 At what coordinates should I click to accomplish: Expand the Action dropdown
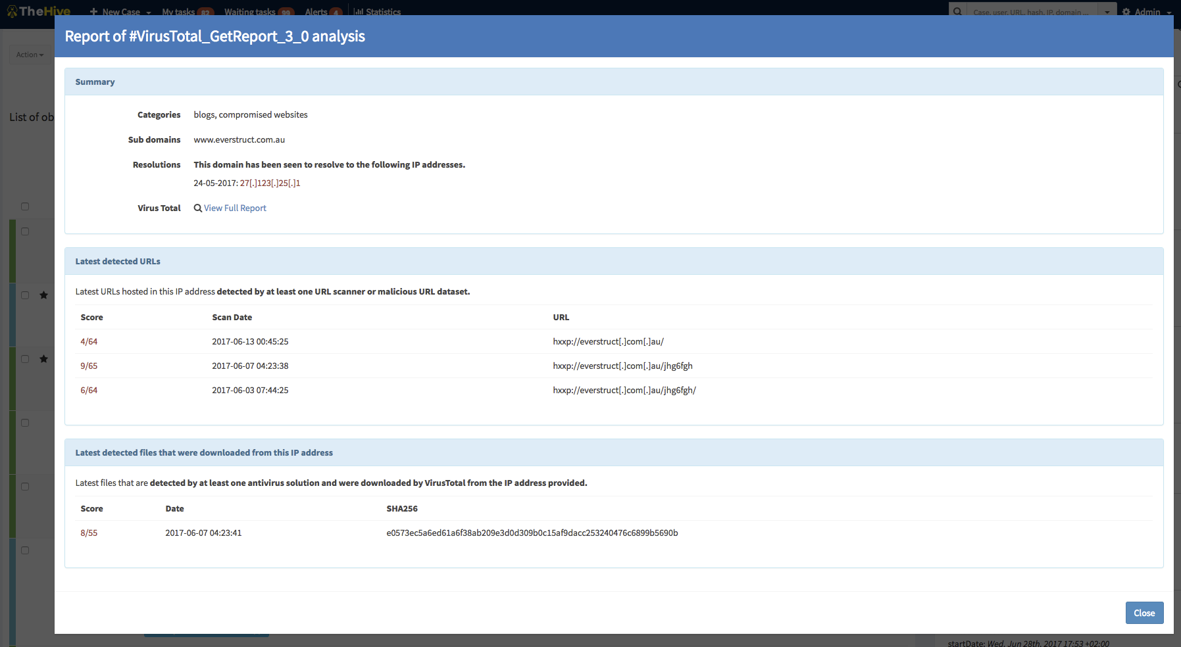30,55
